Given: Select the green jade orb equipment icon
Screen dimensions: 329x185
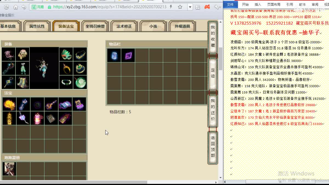Looking at the screenshot, I should [x=80, y=82].
